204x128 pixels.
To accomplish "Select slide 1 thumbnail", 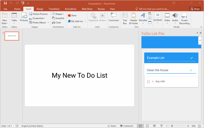I will 12,36.
